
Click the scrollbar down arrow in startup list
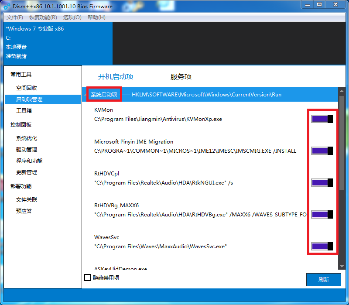[342, 266]
